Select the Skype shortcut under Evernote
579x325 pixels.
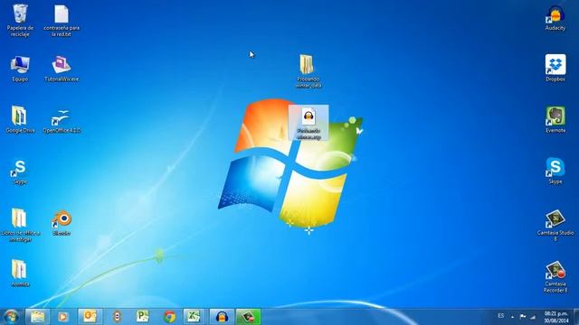[555, 171]
